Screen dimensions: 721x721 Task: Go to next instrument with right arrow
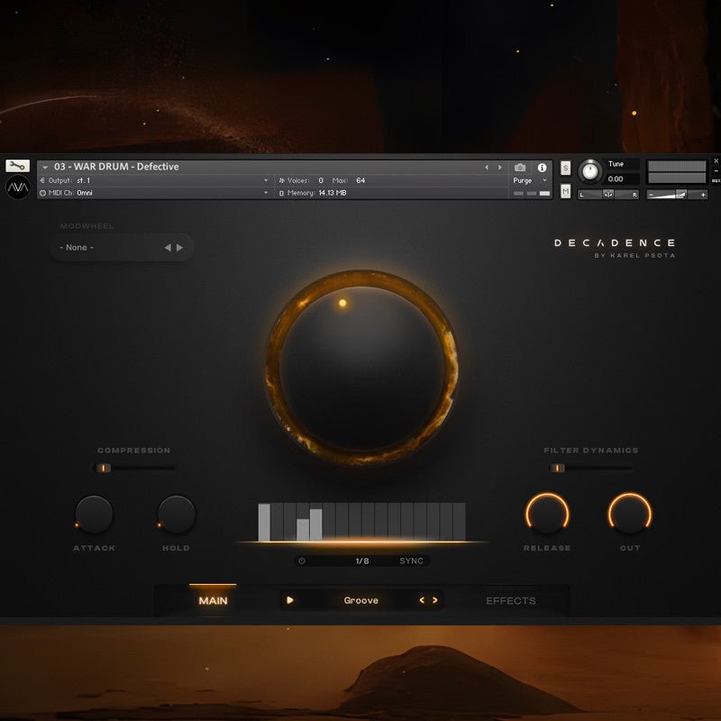[x=500, y=168]
